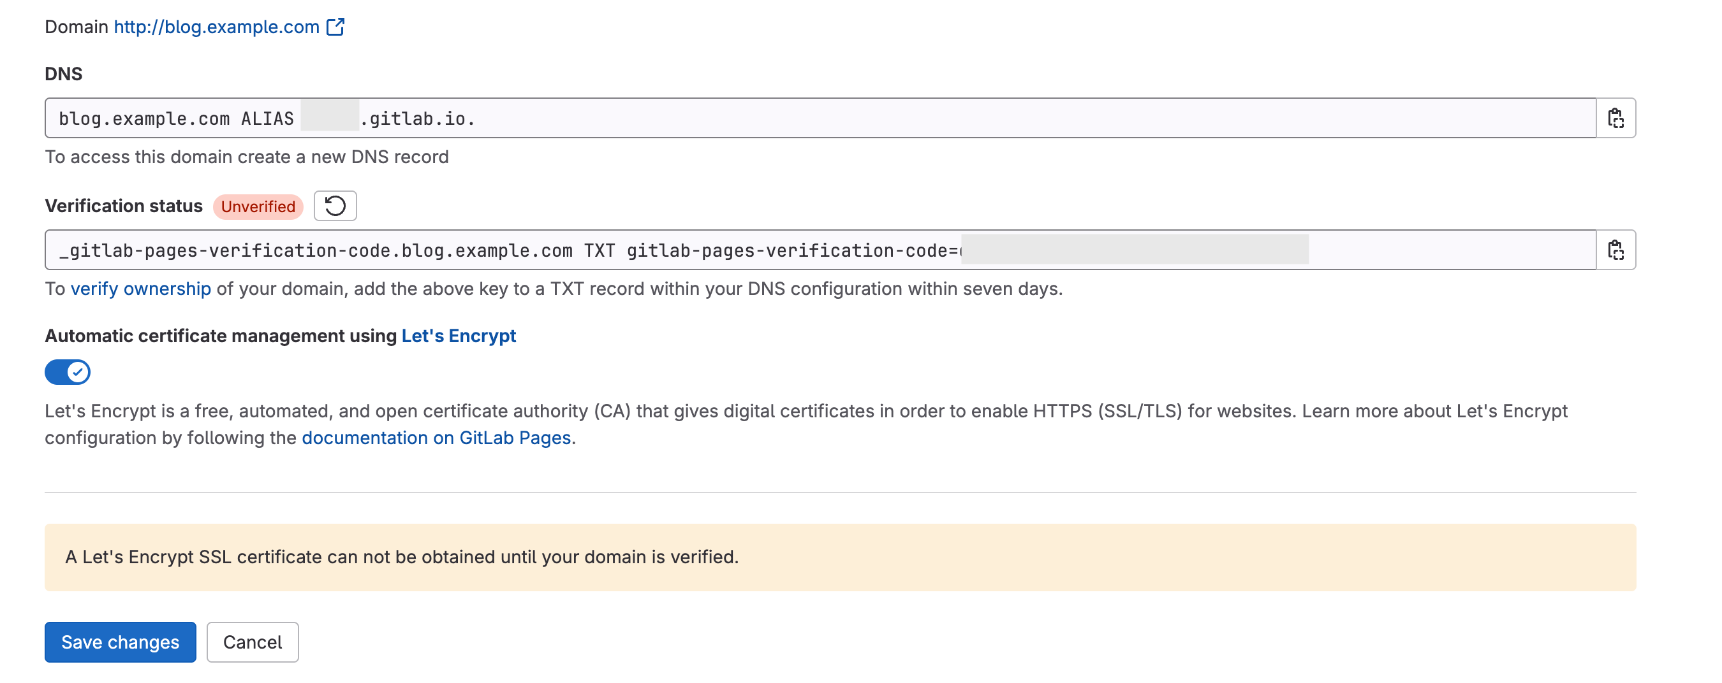Retry domain verification with the refresh icon
This screenshot has width=1722, height=683.
(x=335, y=206)
